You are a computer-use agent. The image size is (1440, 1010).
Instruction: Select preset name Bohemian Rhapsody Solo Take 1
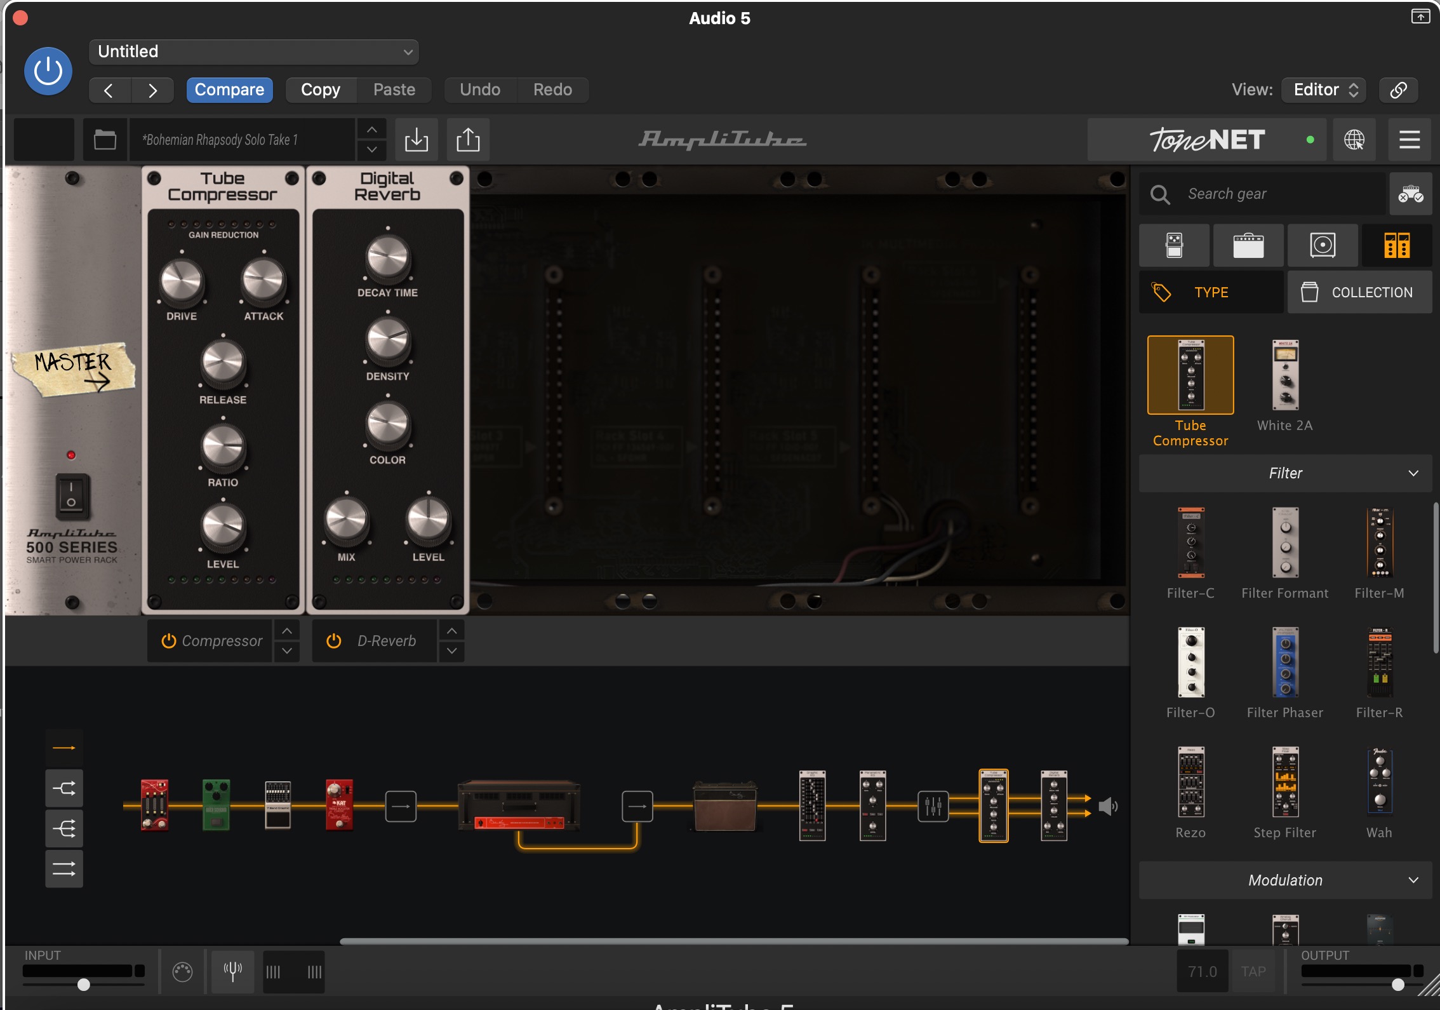point(241,140)
